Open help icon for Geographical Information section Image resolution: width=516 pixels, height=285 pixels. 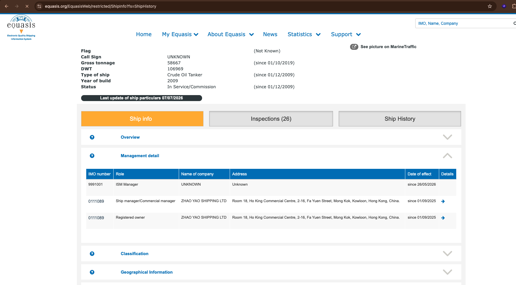click(x=92, y=272)
